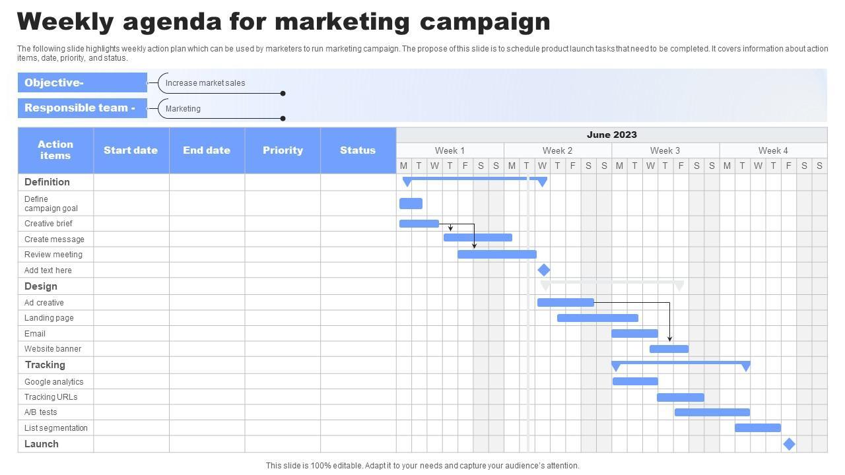Click the Website banner Gantt bar
The image size is (845, 475).
(669, 349)
